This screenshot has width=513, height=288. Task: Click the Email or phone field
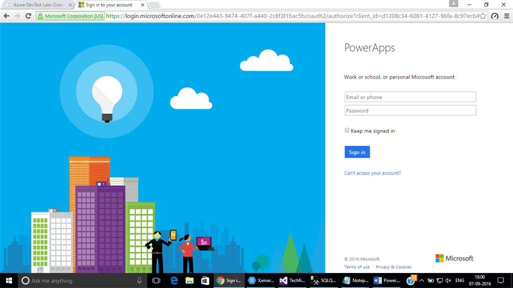pos(410,97)
